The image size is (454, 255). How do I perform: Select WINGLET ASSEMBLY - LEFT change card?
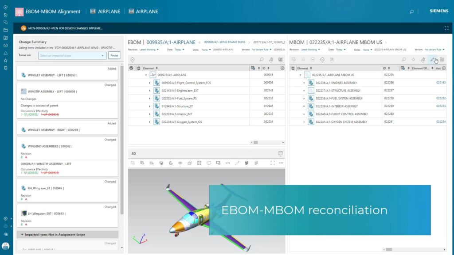67,73
